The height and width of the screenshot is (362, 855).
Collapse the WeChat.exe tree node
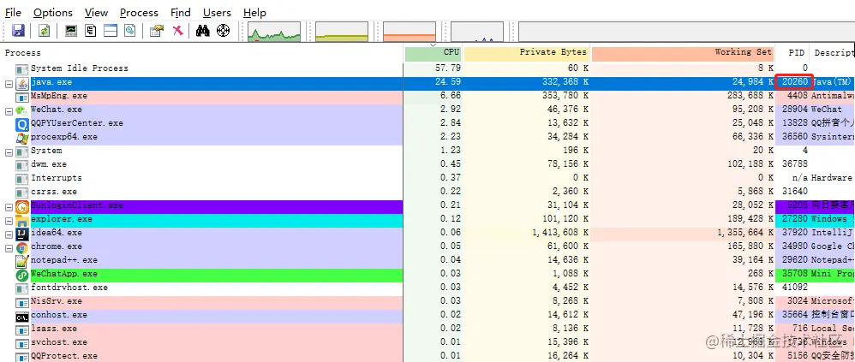(x=9, y=111)
